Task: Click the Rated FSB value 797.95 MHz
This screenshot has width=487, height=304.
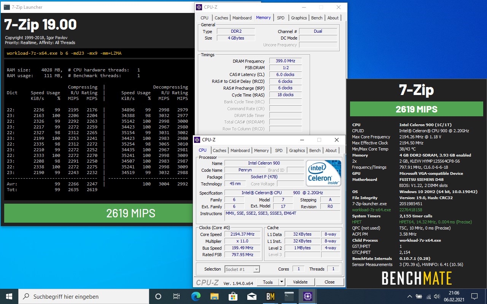Action: click(x=242, y=255)
